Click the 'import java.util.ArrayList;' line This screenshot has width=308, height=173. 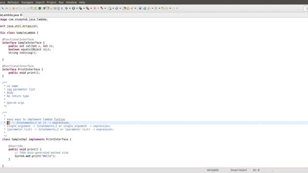coord(19,26)
